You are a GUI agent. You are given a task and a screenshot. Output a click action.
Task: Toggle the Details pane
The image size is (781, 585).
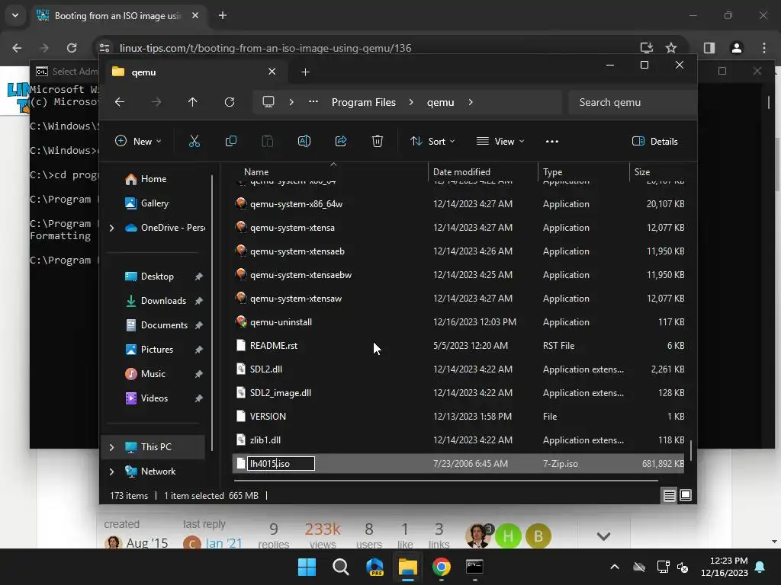click(655, 141)
